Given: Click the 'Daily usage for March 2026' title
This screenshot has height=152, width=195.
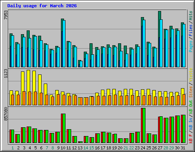Looking at the screenshot, I should (x=42, y=6).
